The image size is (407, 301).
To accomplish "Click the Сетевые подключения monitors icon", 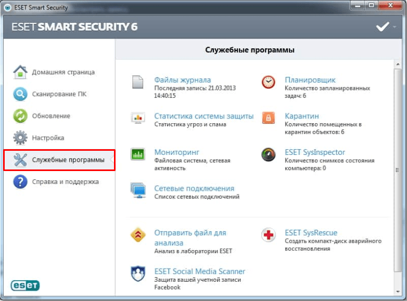I will tap(137, 191).
